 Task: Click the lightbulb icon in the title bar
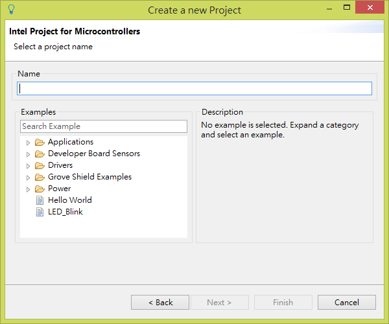(x=11, y=10)
